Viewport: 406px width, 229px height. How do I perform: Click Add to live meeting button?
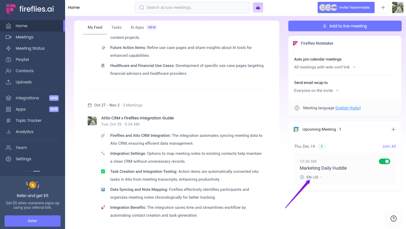(345, 26)
